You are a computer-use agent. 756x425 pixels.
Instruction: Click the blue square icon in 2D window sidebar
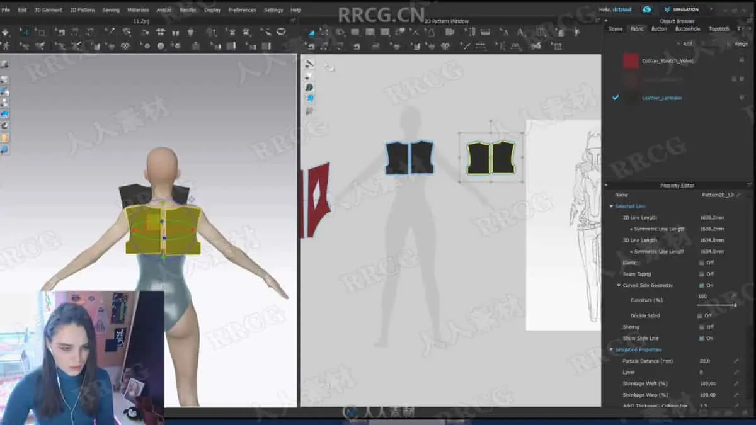[x=309, y=98]
